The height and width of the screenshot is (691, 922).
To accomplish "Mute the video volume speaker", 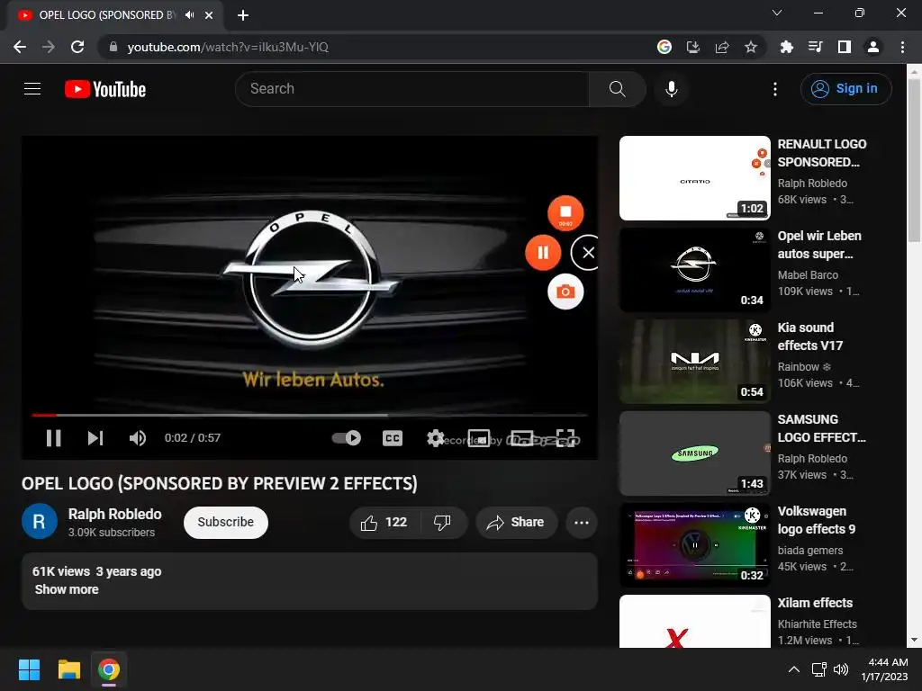I will pyautogui.click(x=137, y=438).
